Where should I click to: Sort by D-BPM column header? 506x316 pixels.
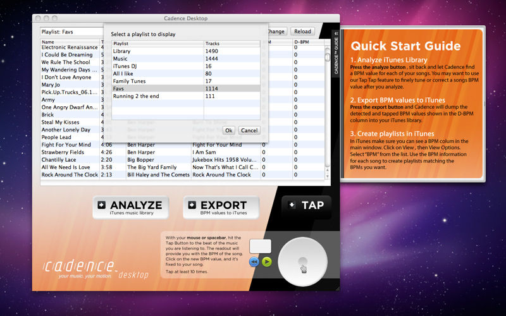pyautogui.click(x=308, y=42)
